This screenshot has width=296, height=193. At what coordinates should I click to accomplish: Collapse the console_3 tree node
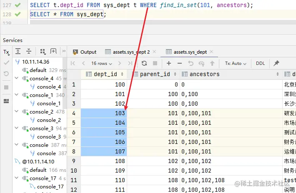[x=17, y=128]
